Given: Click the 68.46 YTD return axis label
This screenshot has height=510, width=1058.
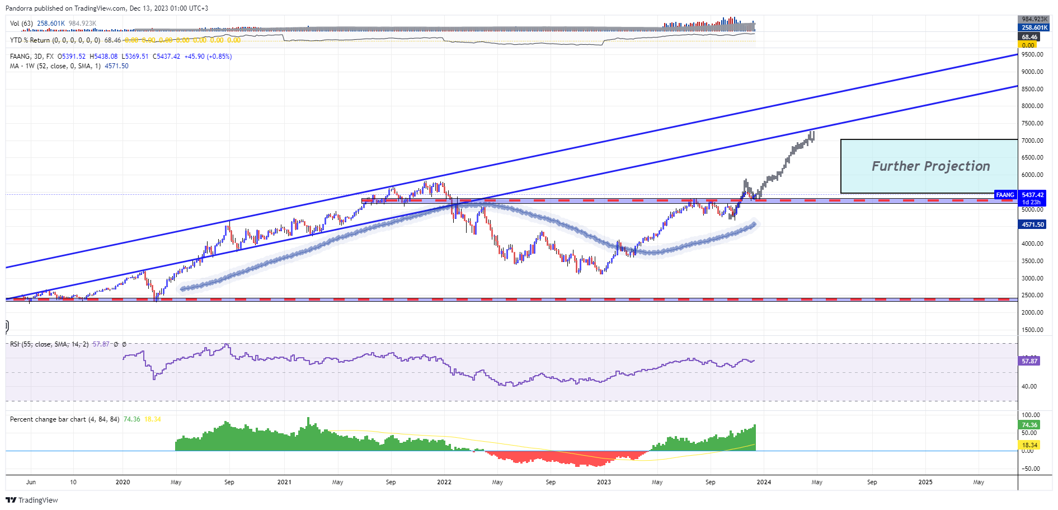Looking at the screenshot, I should (1029, 37).
